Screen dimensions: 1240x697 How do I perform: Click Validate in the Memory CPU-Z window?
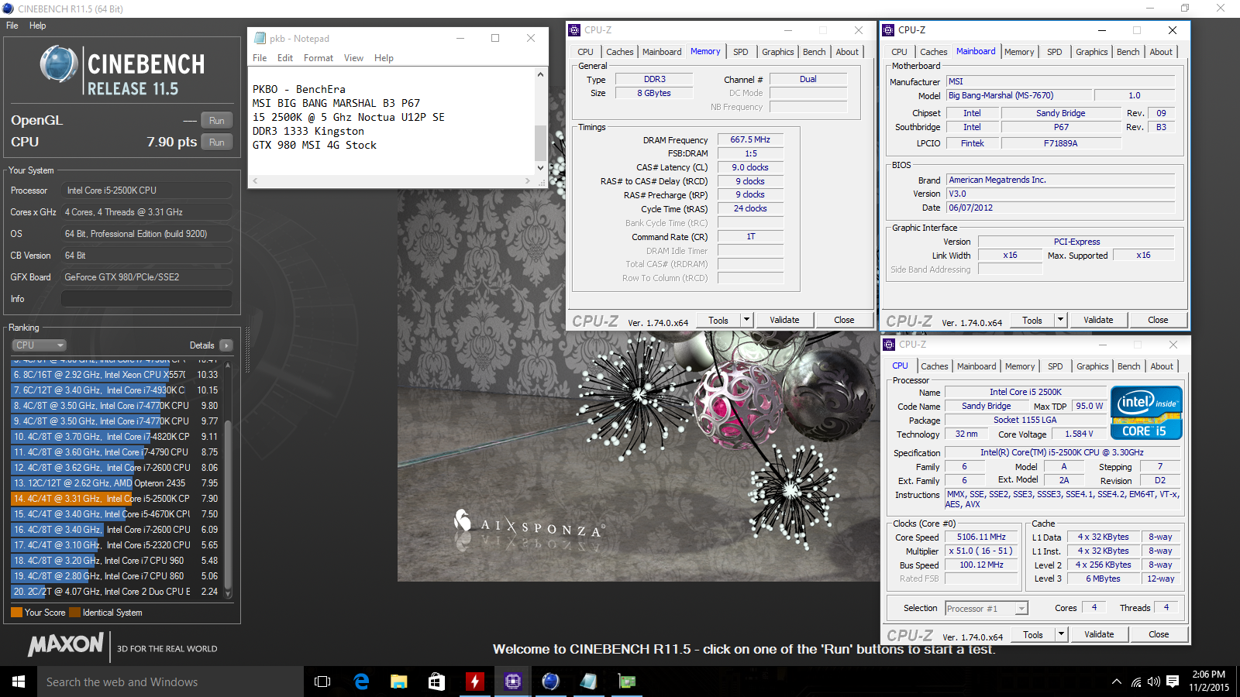point(784,320)
